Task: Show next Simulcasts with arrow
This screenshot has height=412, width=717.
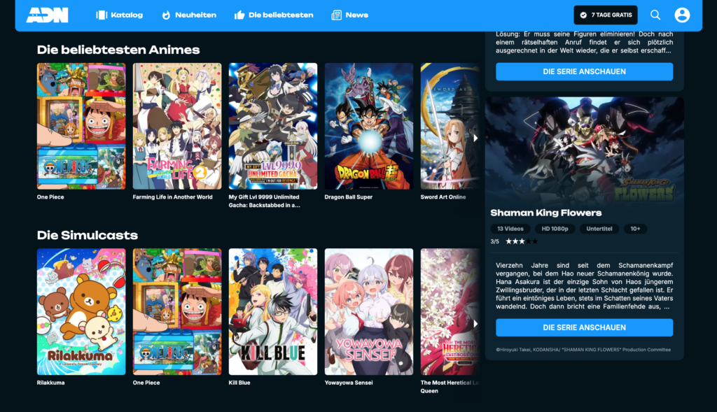Action: pos(475,323)
